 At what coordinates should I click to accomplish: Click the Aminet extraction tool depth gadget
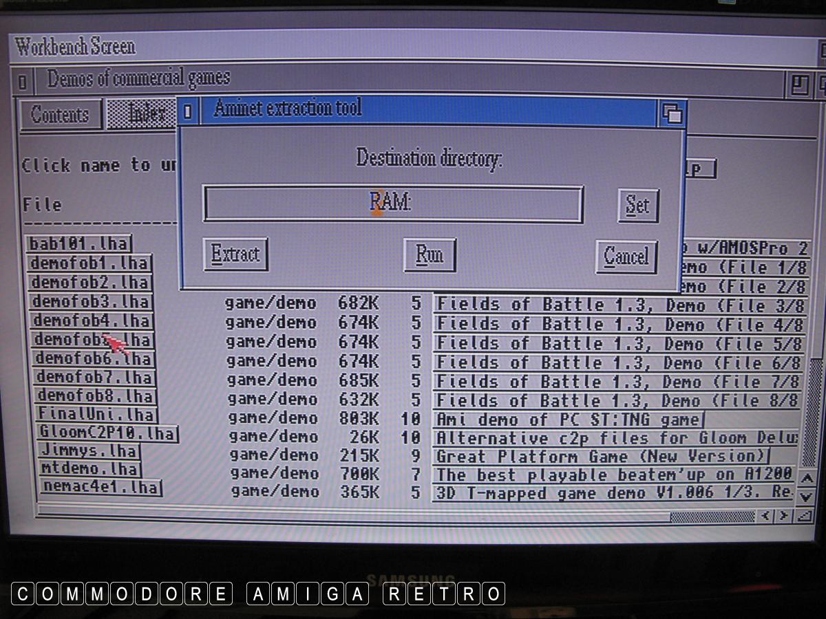[x=671, y=113]
